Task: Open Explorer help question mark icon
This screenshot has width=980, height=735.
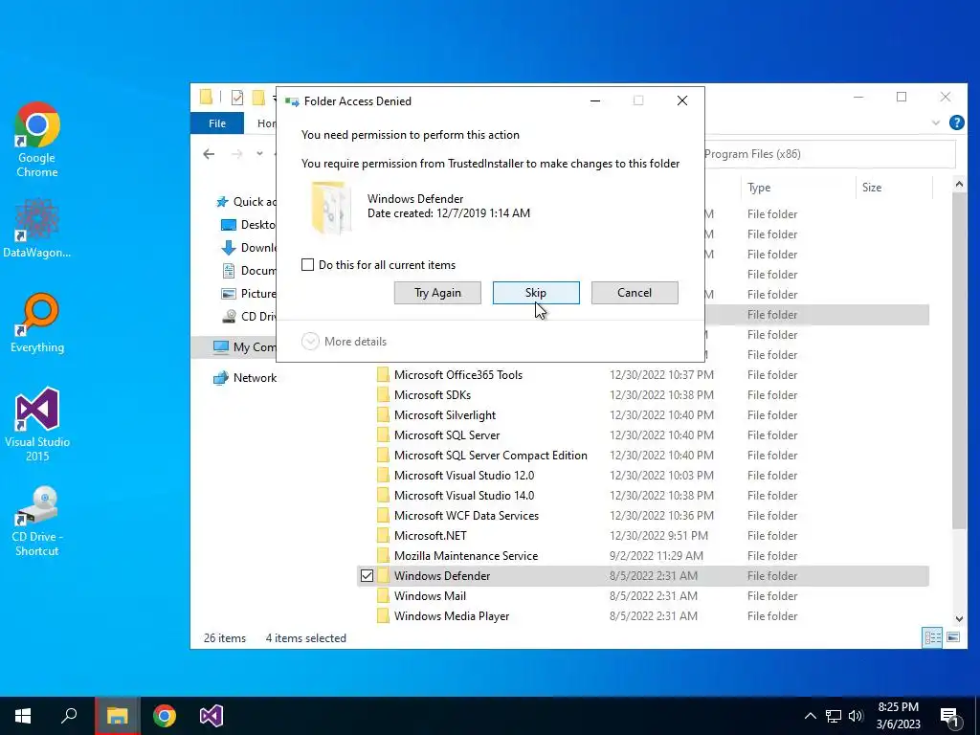Action: tap(956, 122)
